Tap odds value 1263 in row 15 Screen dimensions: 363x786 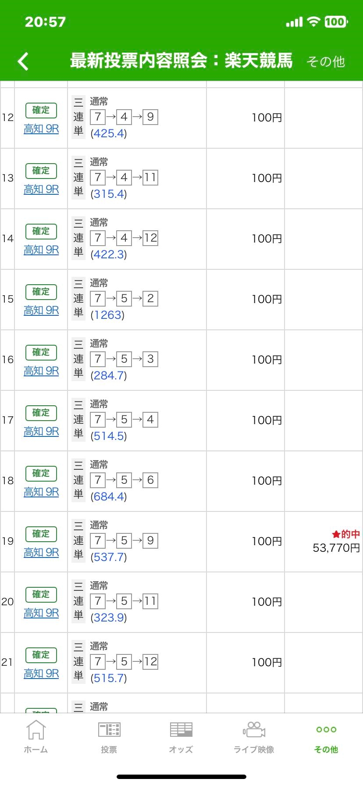[107, 315]
